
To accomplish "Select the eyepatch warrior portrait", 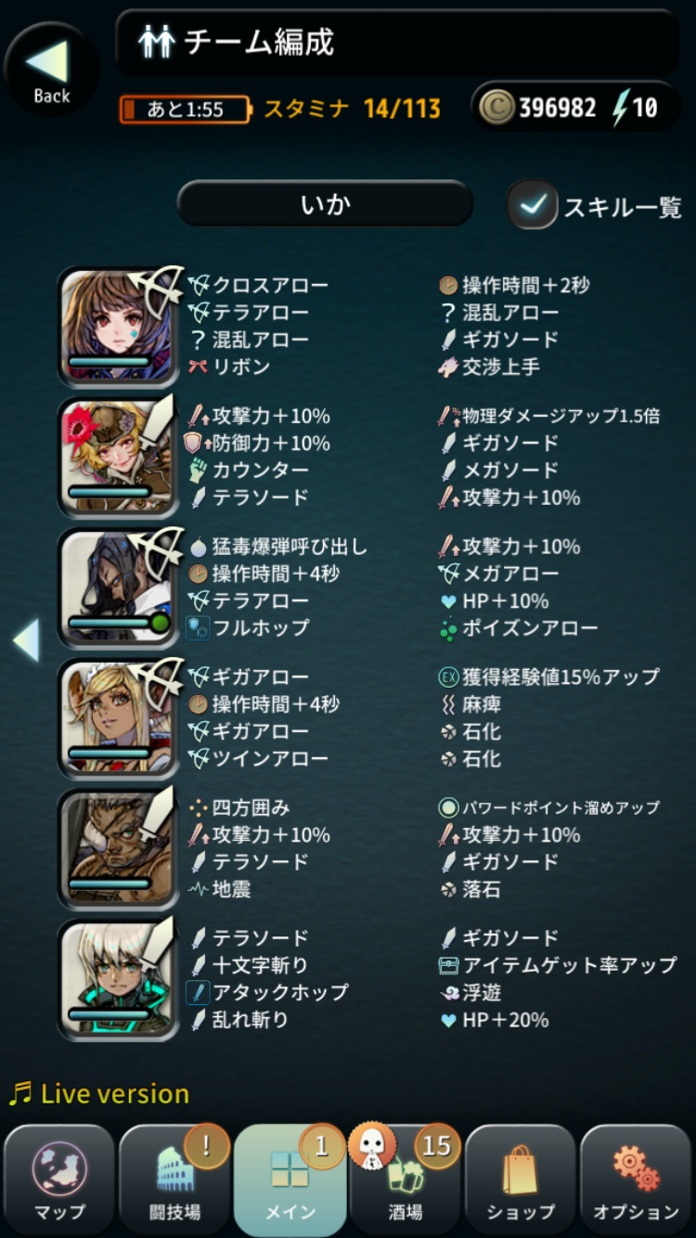I will (118, 848).
